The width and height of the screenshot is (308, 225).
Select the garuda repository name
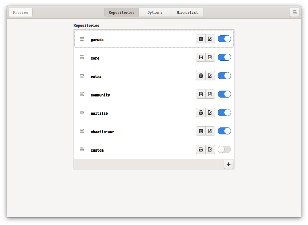(x=97, y=40)
